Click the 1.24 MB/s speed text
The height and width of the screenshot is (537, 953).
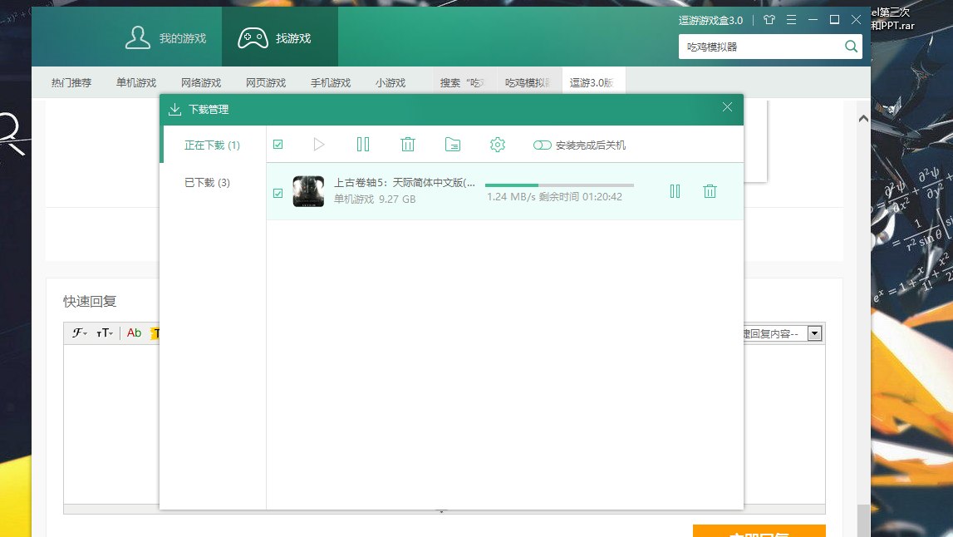click(510, 196)
